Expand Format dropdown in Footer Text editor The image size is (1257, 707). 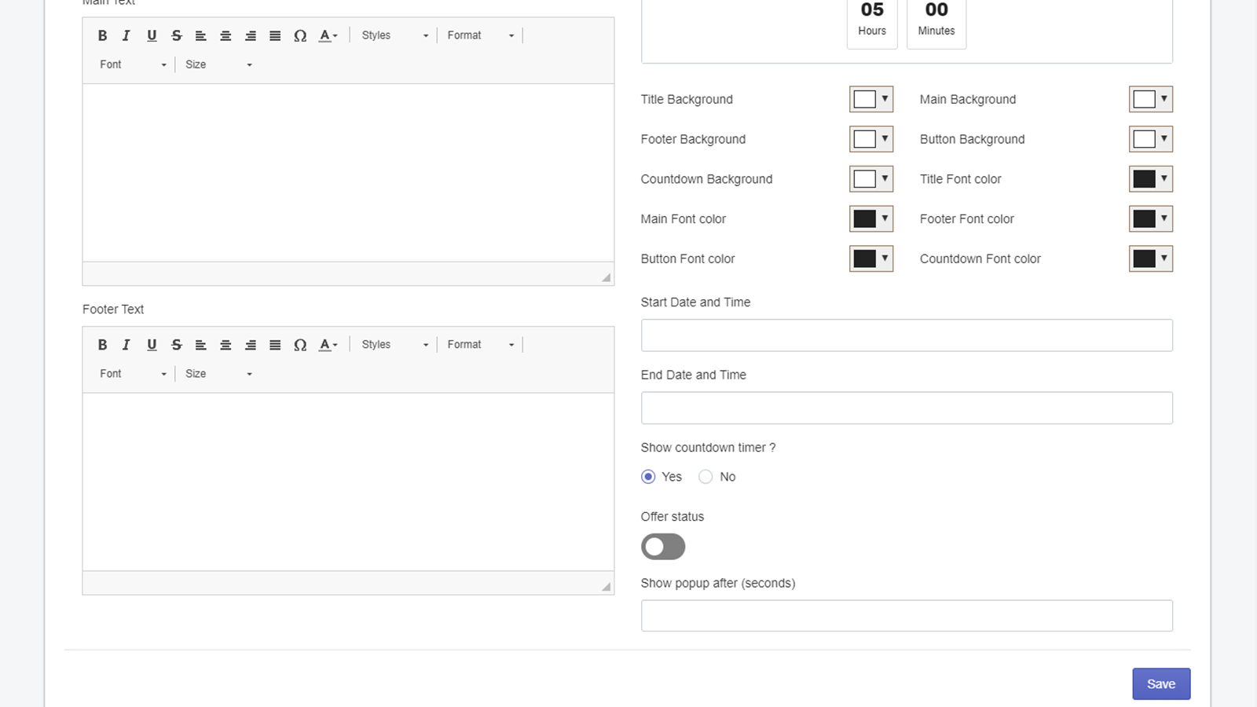click(480, 345)
